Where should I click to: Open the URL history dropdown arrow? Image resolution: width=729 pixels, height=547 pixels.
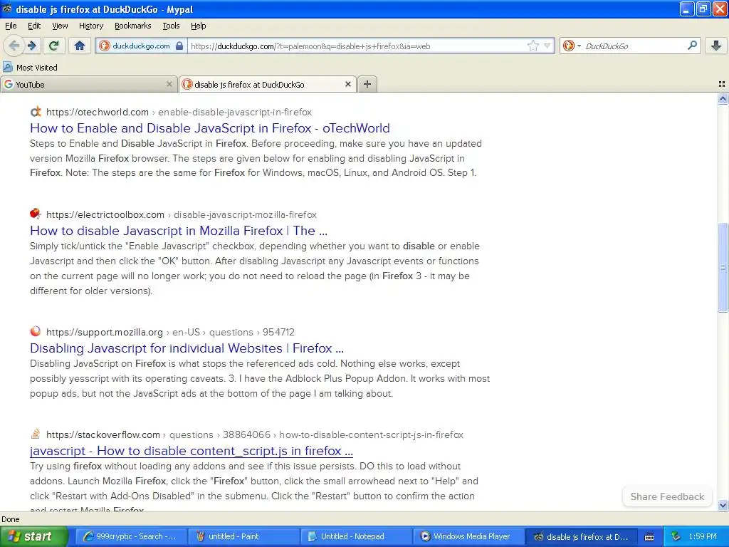point(547,46)
